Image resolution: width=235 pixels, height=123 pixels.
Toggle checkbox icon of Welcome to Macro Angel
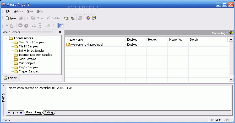click(68, 44)
